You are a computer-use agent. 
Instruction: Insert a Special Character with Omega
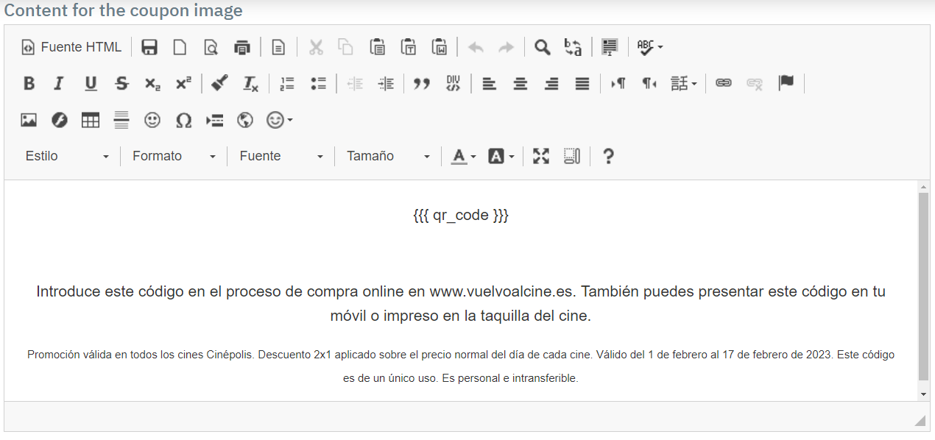183,120
